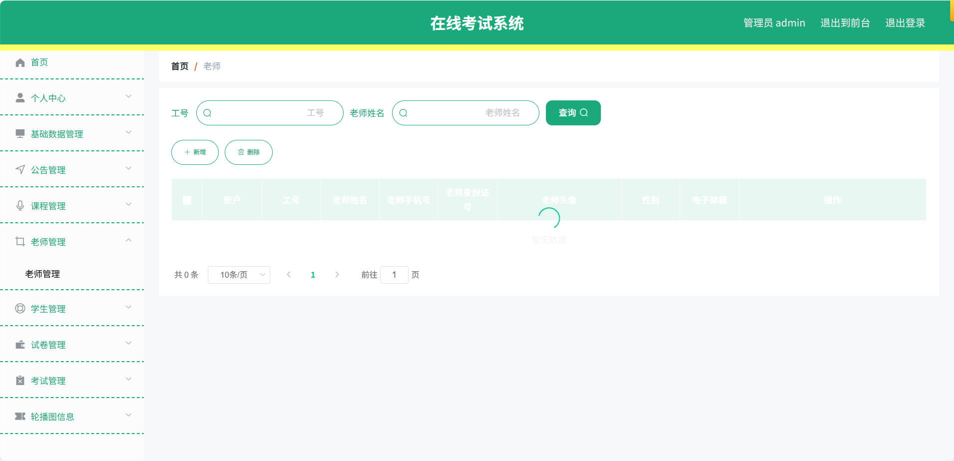
Task: Open the 学生管理 menu label
Action: [48, 309]
